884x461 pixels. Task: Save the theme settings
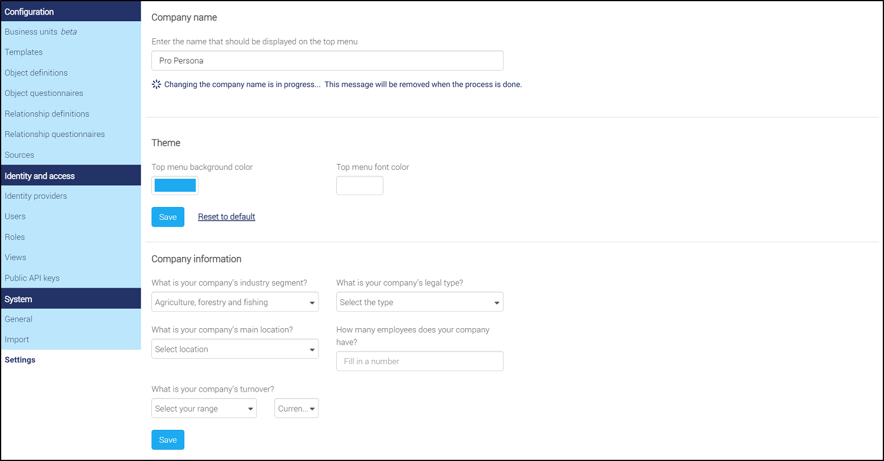tap(168, 217)
